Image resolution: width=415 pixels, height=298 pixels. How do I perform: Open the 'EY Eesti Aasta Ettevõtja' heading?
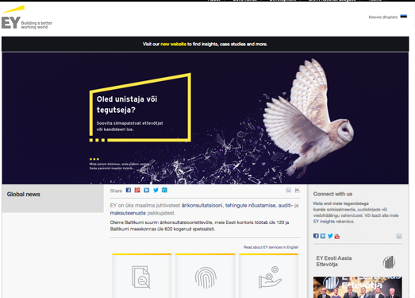tap(334, 261)
